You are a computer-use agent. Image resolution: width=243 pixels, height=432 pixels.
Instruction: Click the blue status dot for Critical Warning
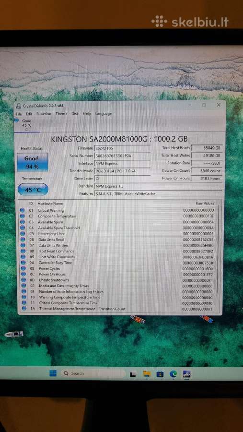(23, 210)
